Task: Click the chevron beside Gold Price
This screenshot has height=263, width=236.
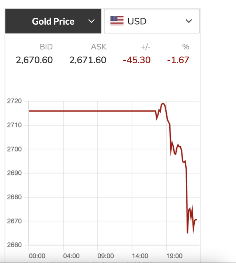Action: pyautogui.click(x=92, y=21)
